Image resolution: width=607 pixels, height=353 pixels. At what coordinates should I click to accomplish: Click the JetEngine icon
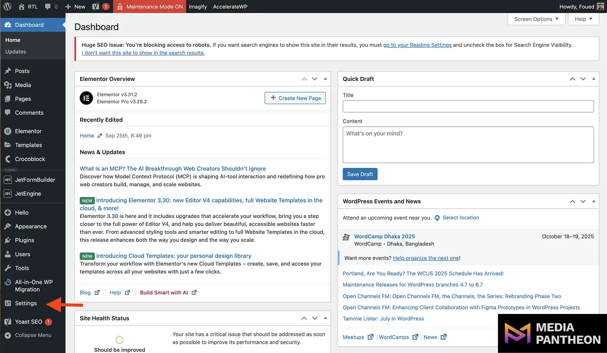(x=8, y=194)
